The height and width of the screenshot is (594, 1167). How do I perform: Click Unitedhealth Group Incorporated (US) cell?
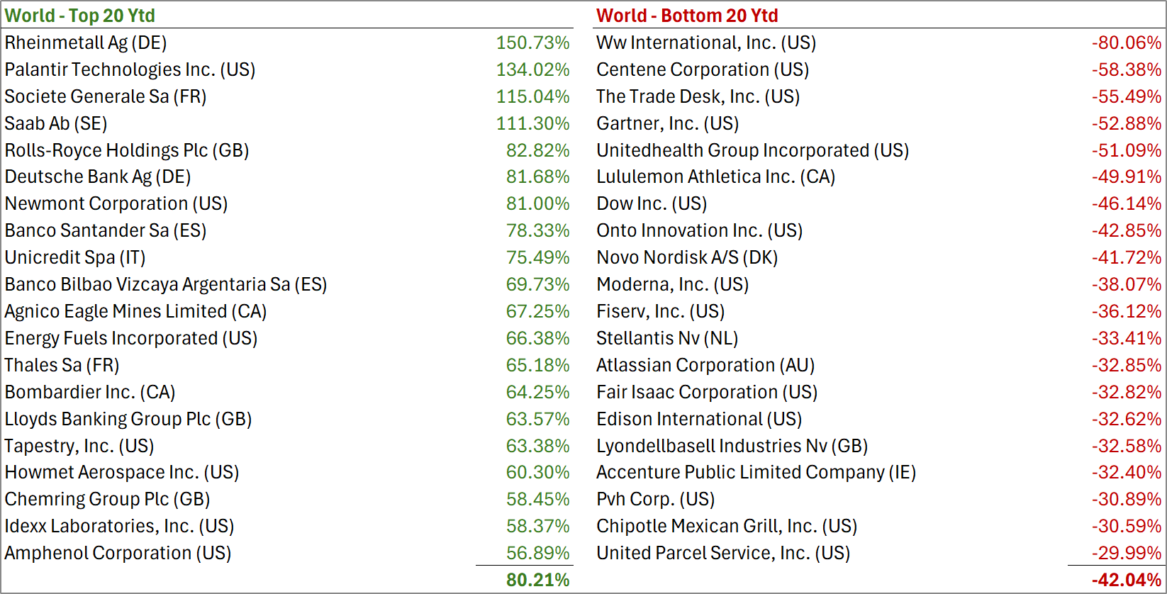(x=753, y=150)
